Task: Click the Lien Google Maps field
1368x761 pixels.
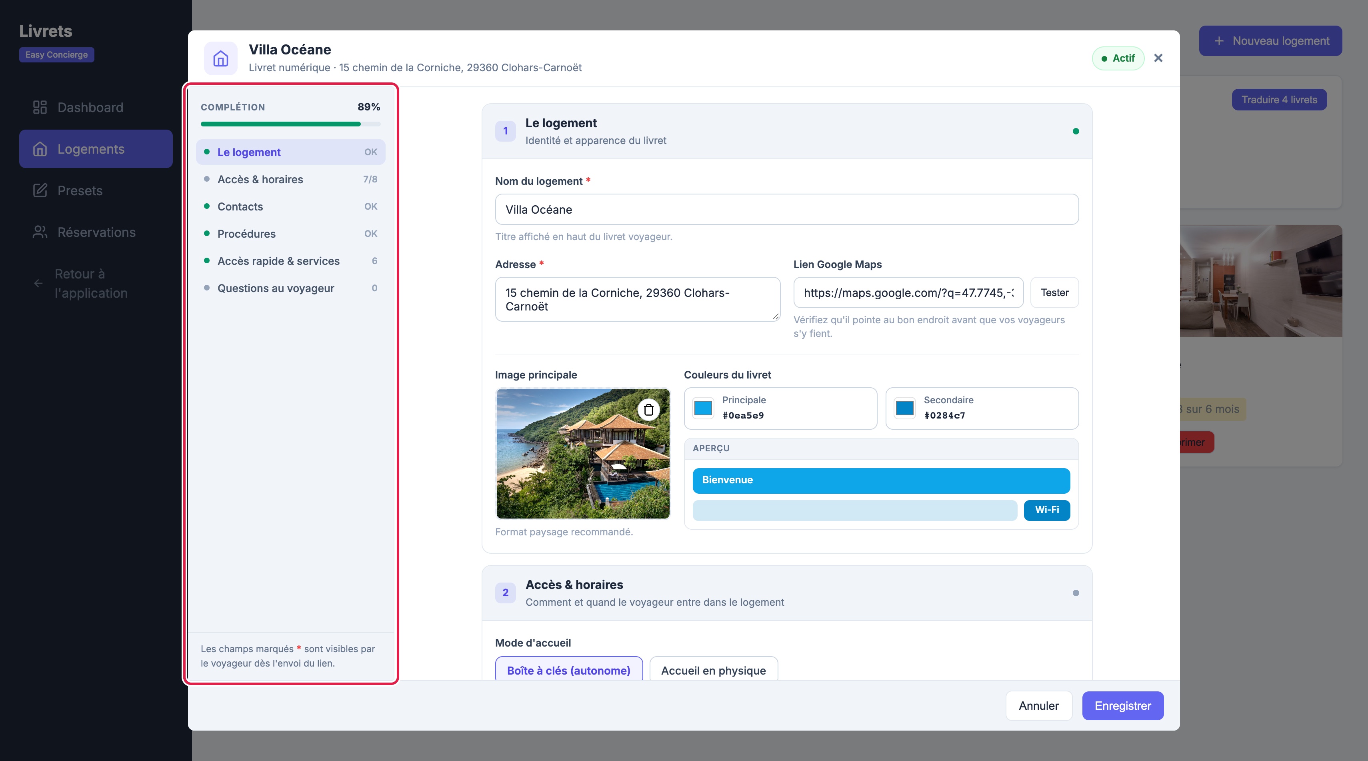Action: pyautogui.click(x=908, y=292)
